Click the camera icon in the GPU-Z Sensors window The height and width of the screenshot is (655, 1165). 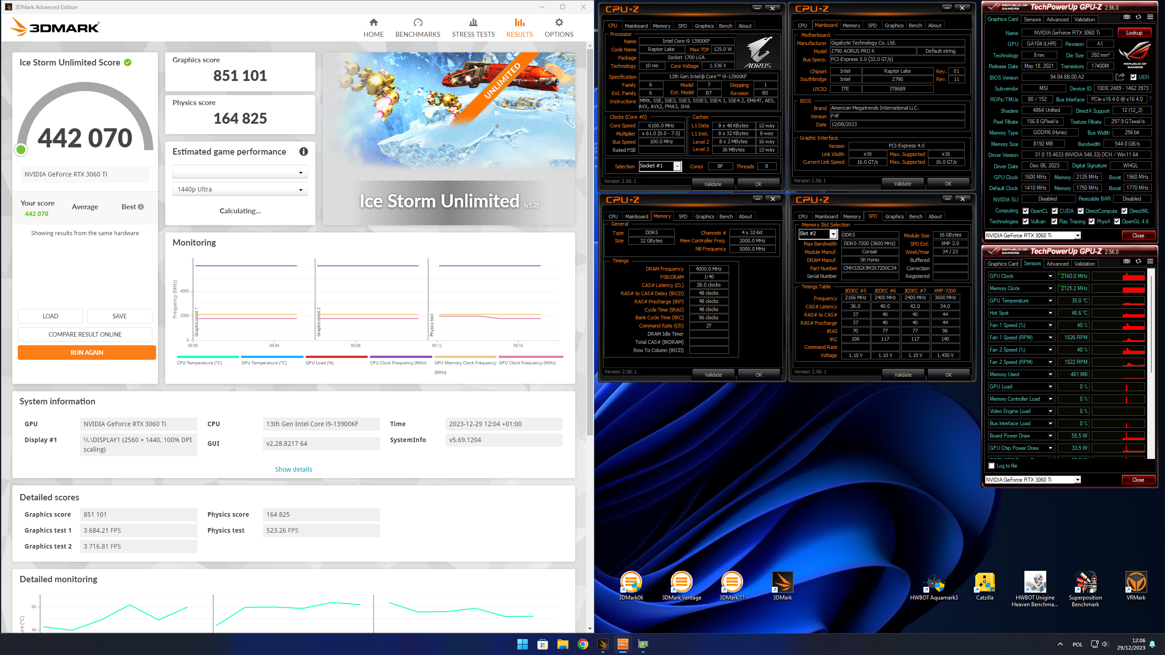pos(1126,262)
